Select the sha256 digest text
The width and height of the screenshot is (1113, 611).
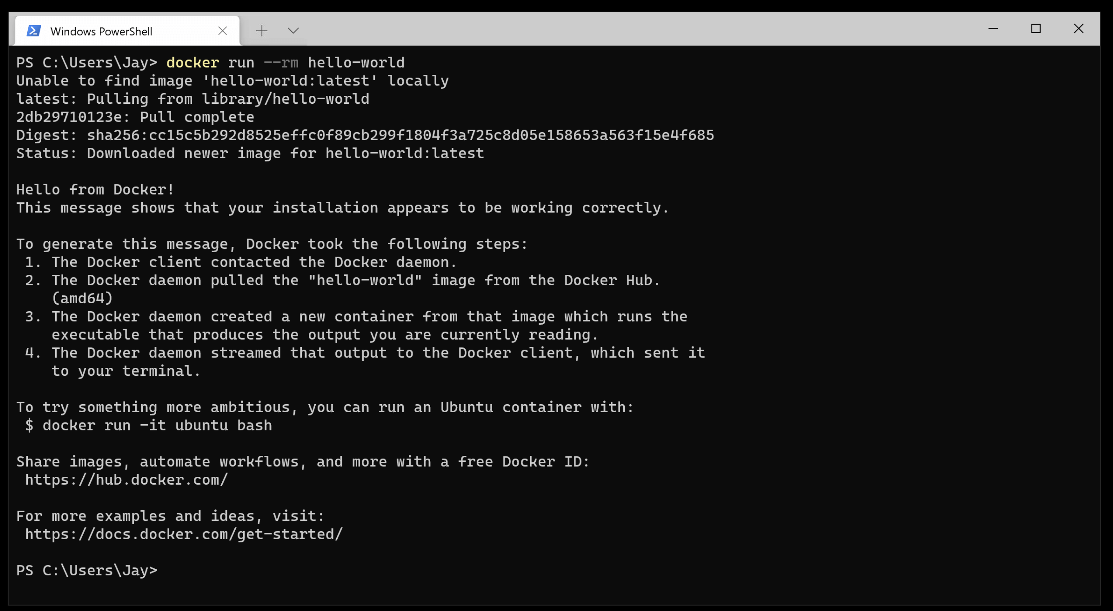(397, 135)
